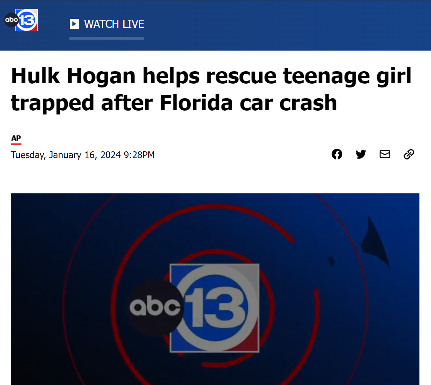Click the underline bar beneath WATCH LIVE
Screen dimensions: 431x385
click(107, 39)
